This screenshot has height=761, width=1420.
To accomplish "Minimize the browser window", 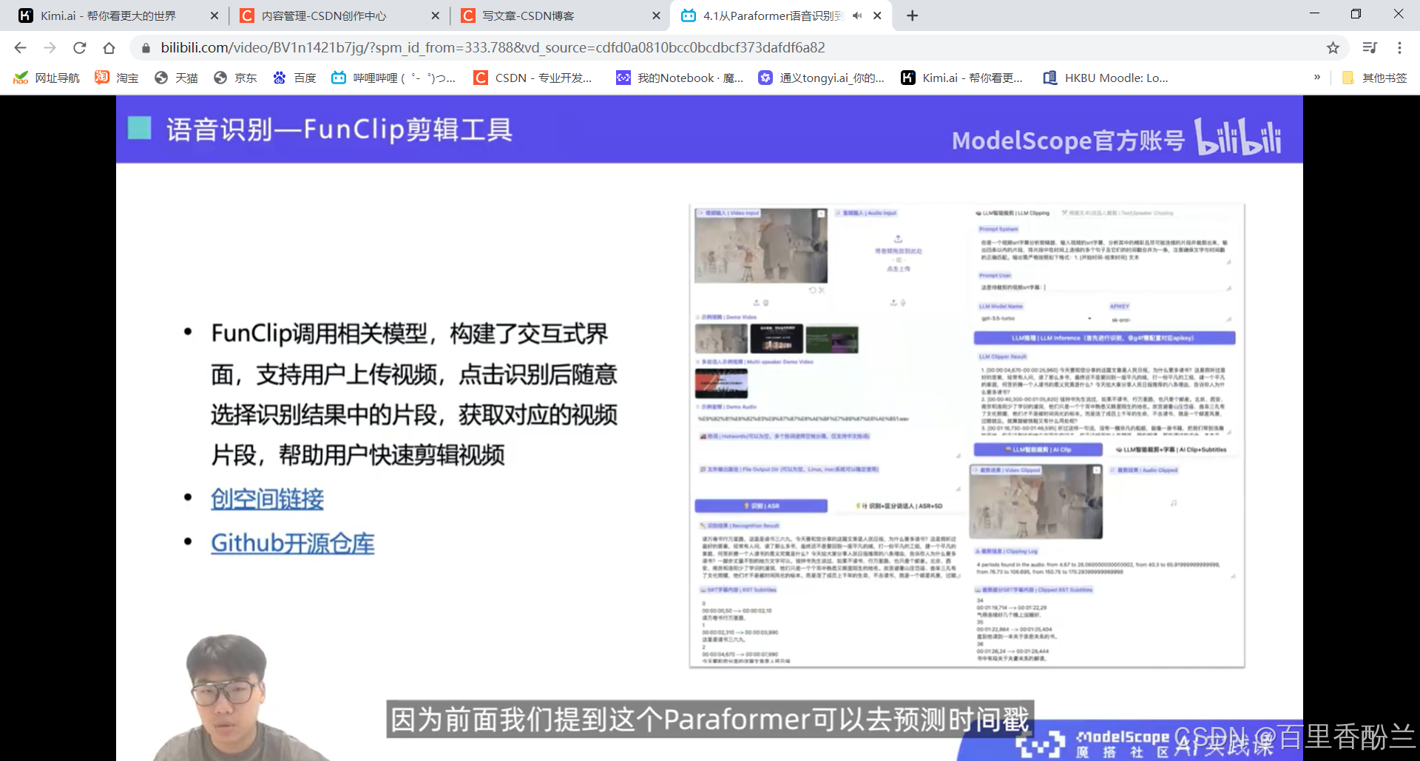I will pyautogui.click(x=1314, y=14).
